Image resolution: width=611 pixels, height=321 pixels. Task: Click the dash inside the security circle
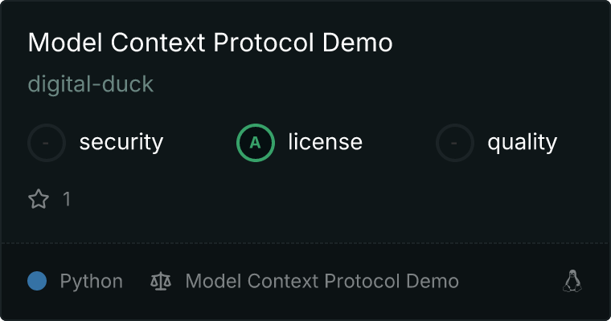(x=46, y=143)
